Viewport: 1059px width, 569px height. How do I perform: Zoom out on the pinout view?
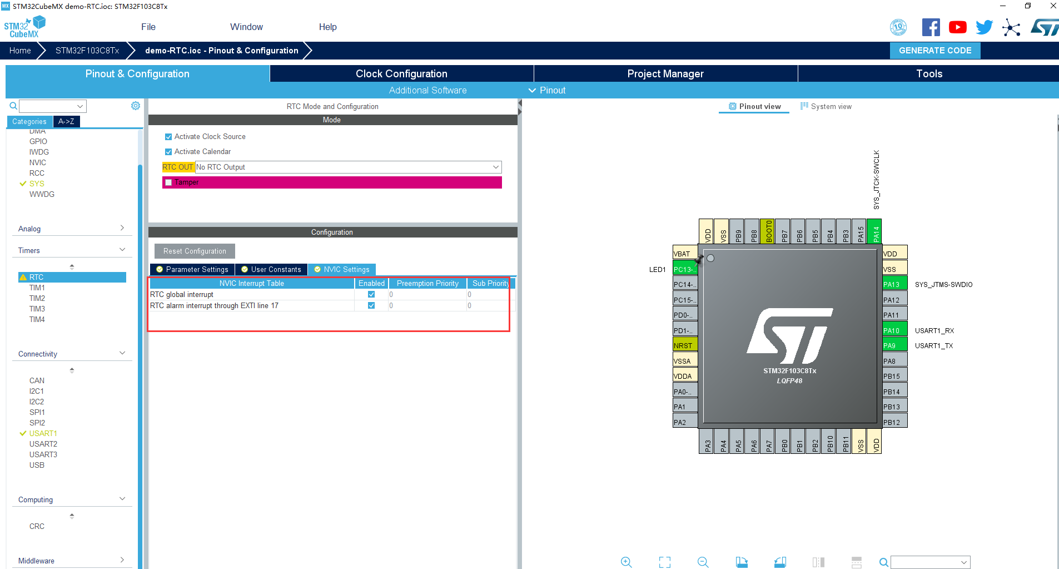tap(703, 562)
